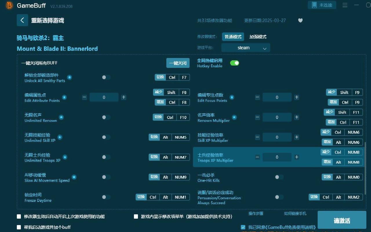Click Shift F8 decrease hotkey for Attribute Points

(171, 93)
